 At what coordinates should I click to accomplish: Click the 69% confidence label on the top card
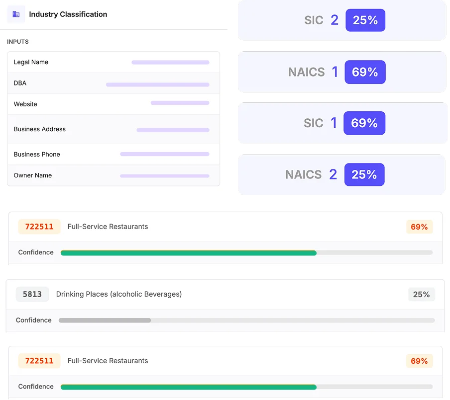click(x=419, y=227)
